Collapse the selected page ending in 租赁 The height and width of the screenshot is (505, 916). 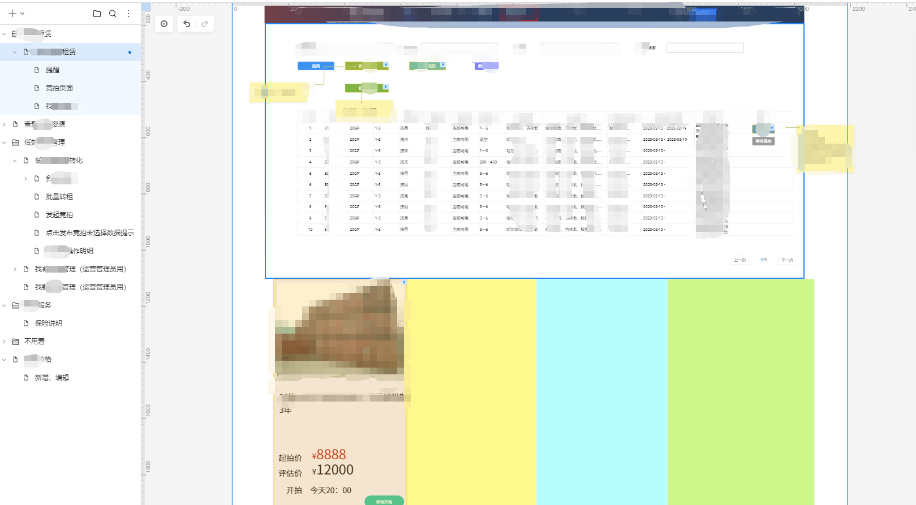(x=15, y=52)
